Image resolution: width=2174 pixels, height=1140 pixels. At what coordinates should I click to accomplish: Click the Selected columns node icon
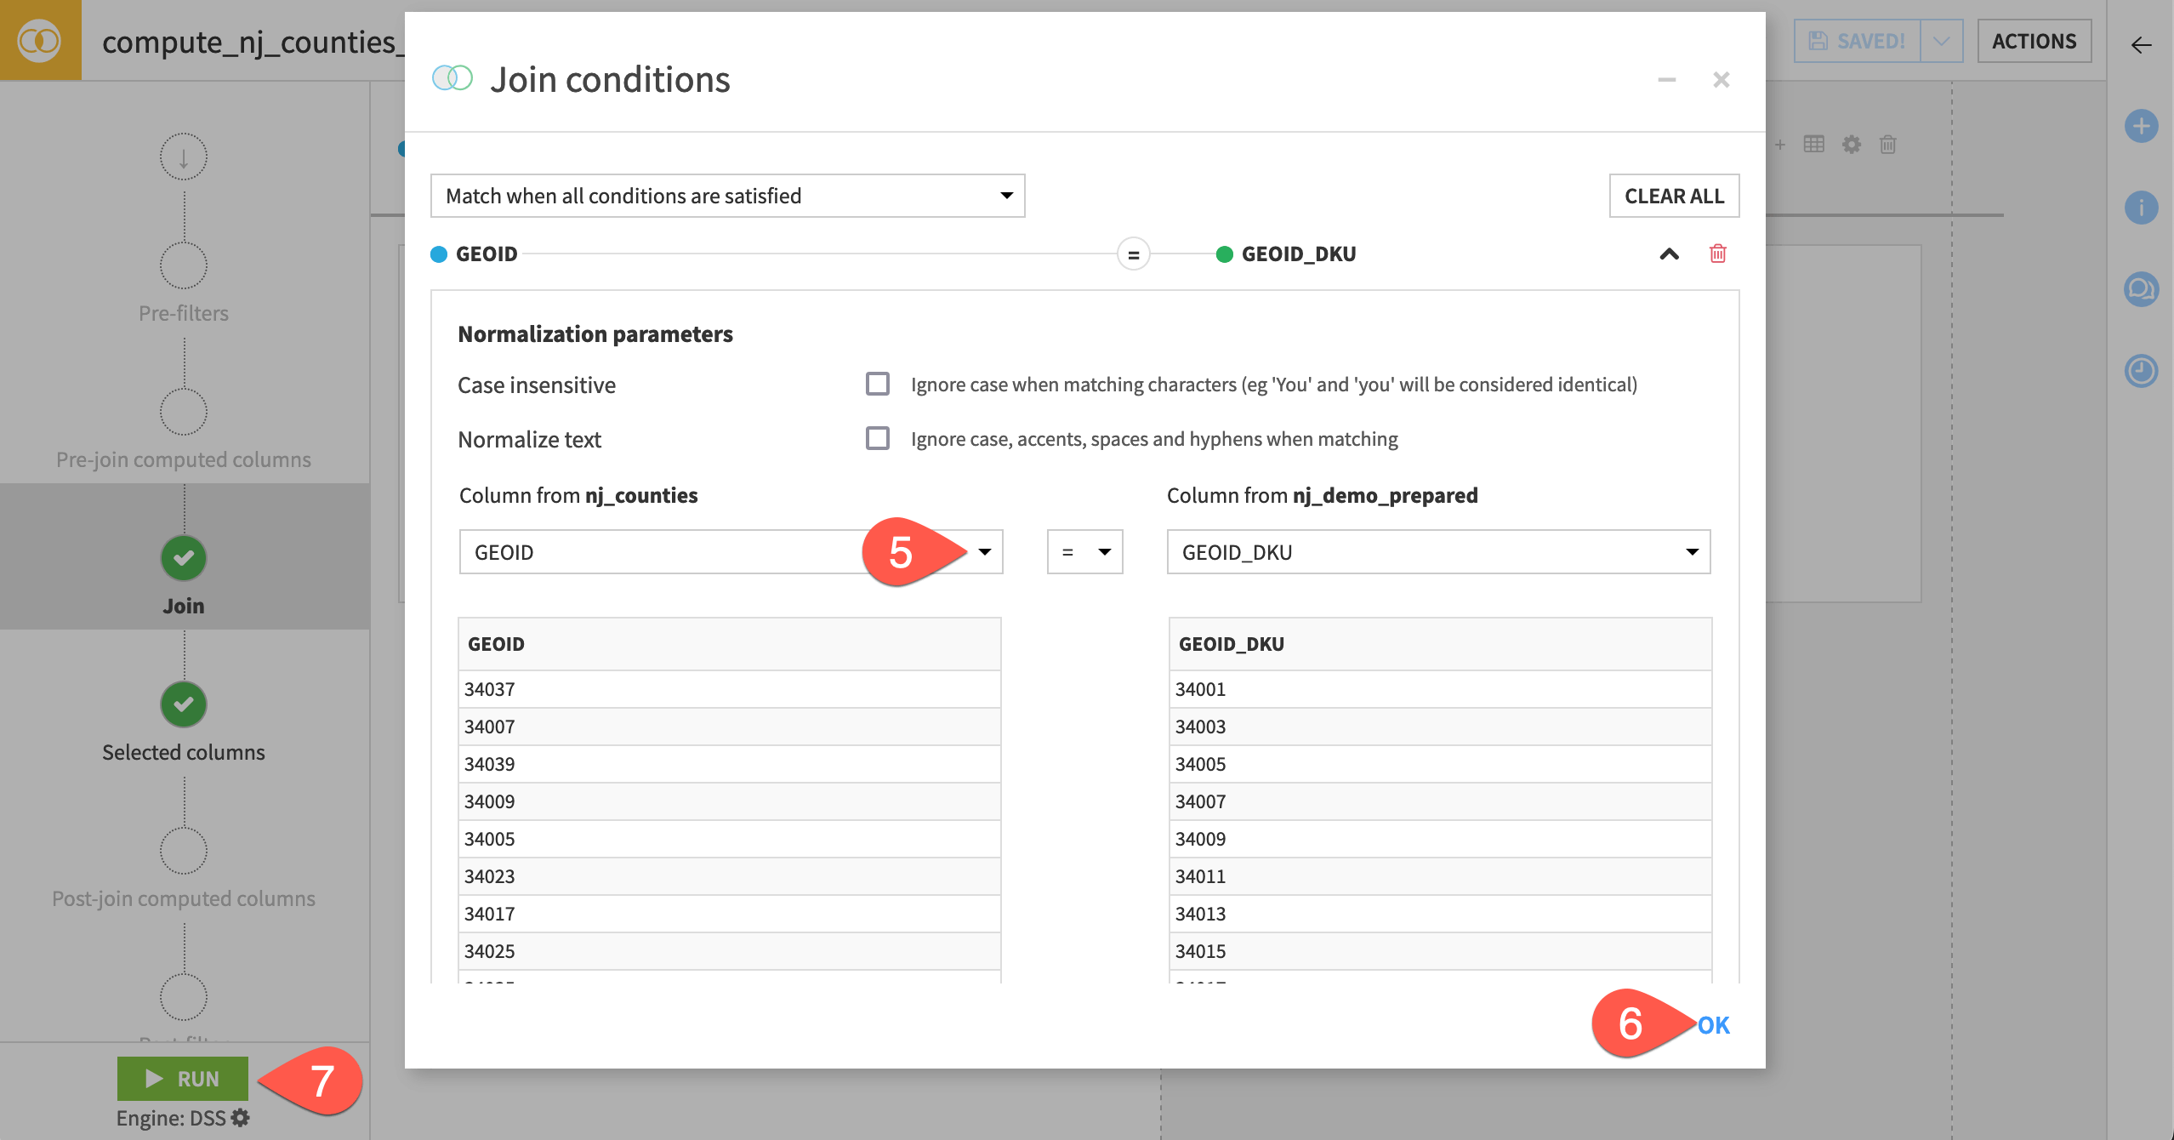[x=183, y=703]
